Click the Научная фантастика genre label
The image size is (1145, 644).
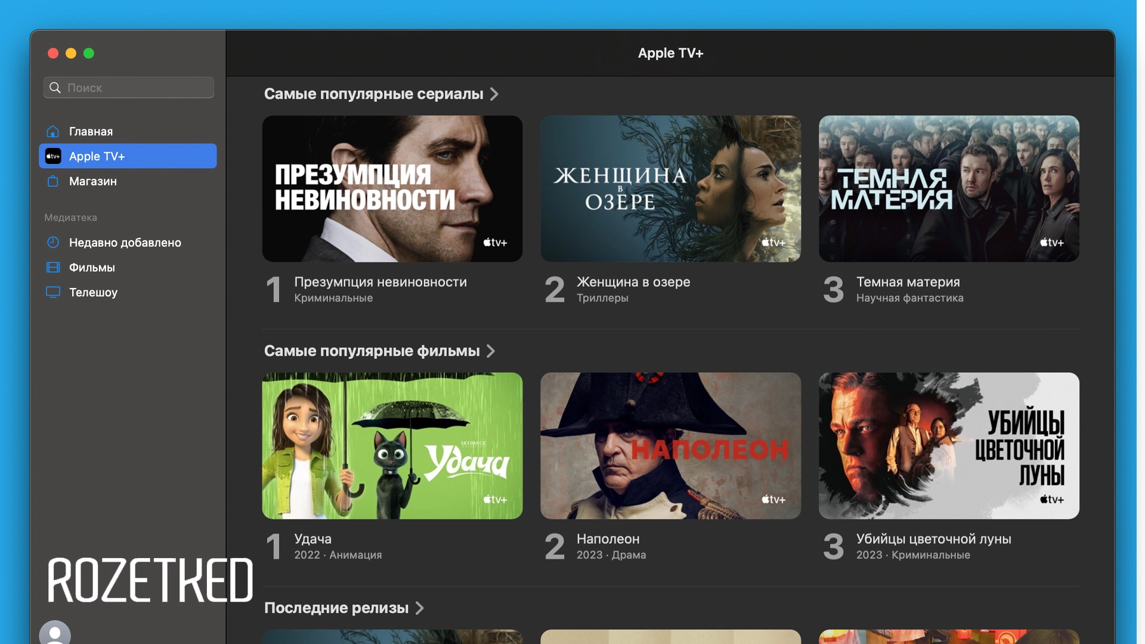point(910,298)
